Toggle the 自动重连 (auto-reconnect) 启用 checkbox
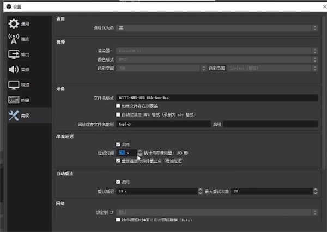The height and width of the screenshot is (232, 327). pyautogui.click(x=119, y=182)
